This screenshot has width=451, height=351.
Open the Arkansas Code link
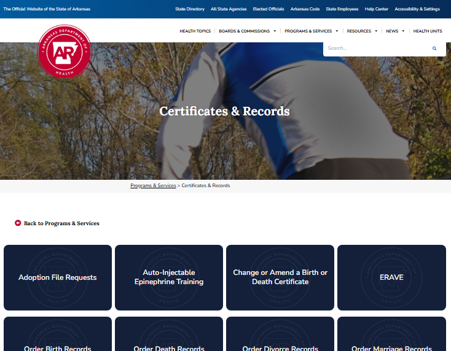(x=305, y=9)
